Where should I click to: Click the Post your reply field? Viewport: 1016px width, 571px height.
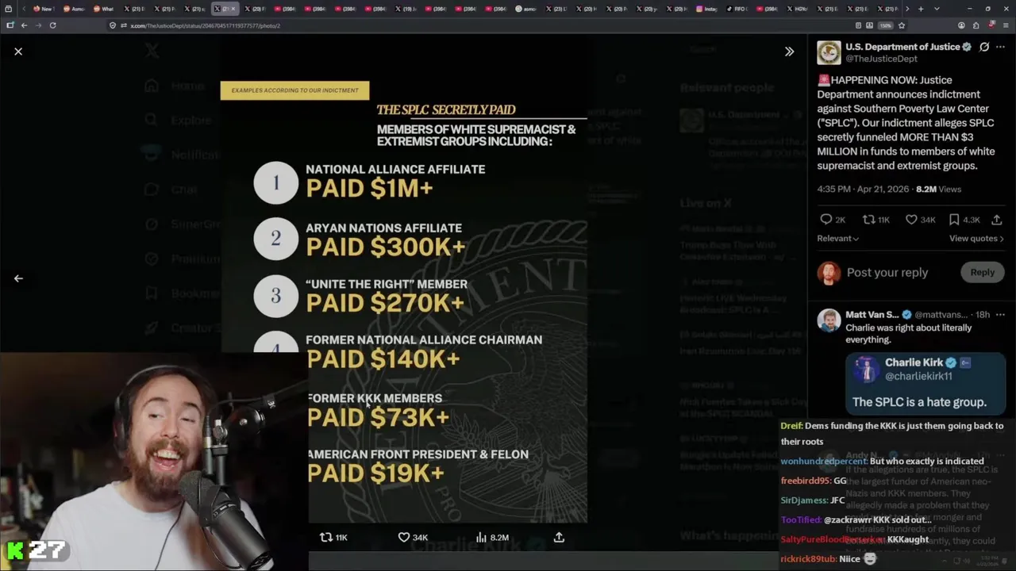click(887, 273)
